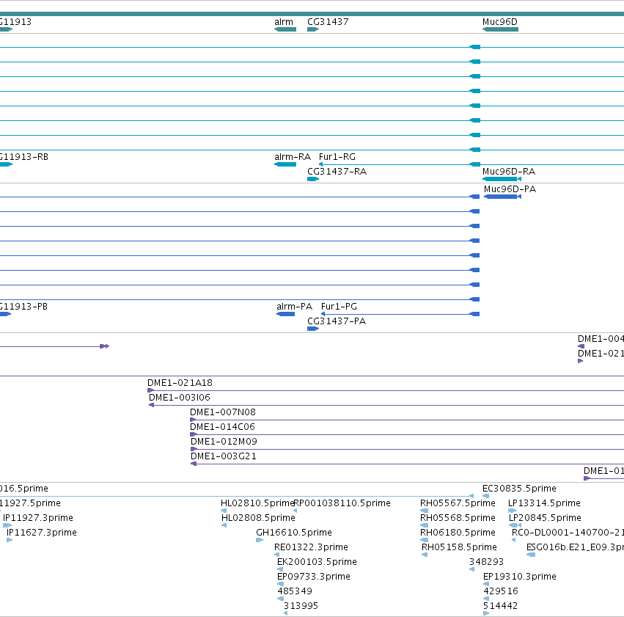624x617 pixels.
Task: Click the 429516 feature label
Action: 501,592
